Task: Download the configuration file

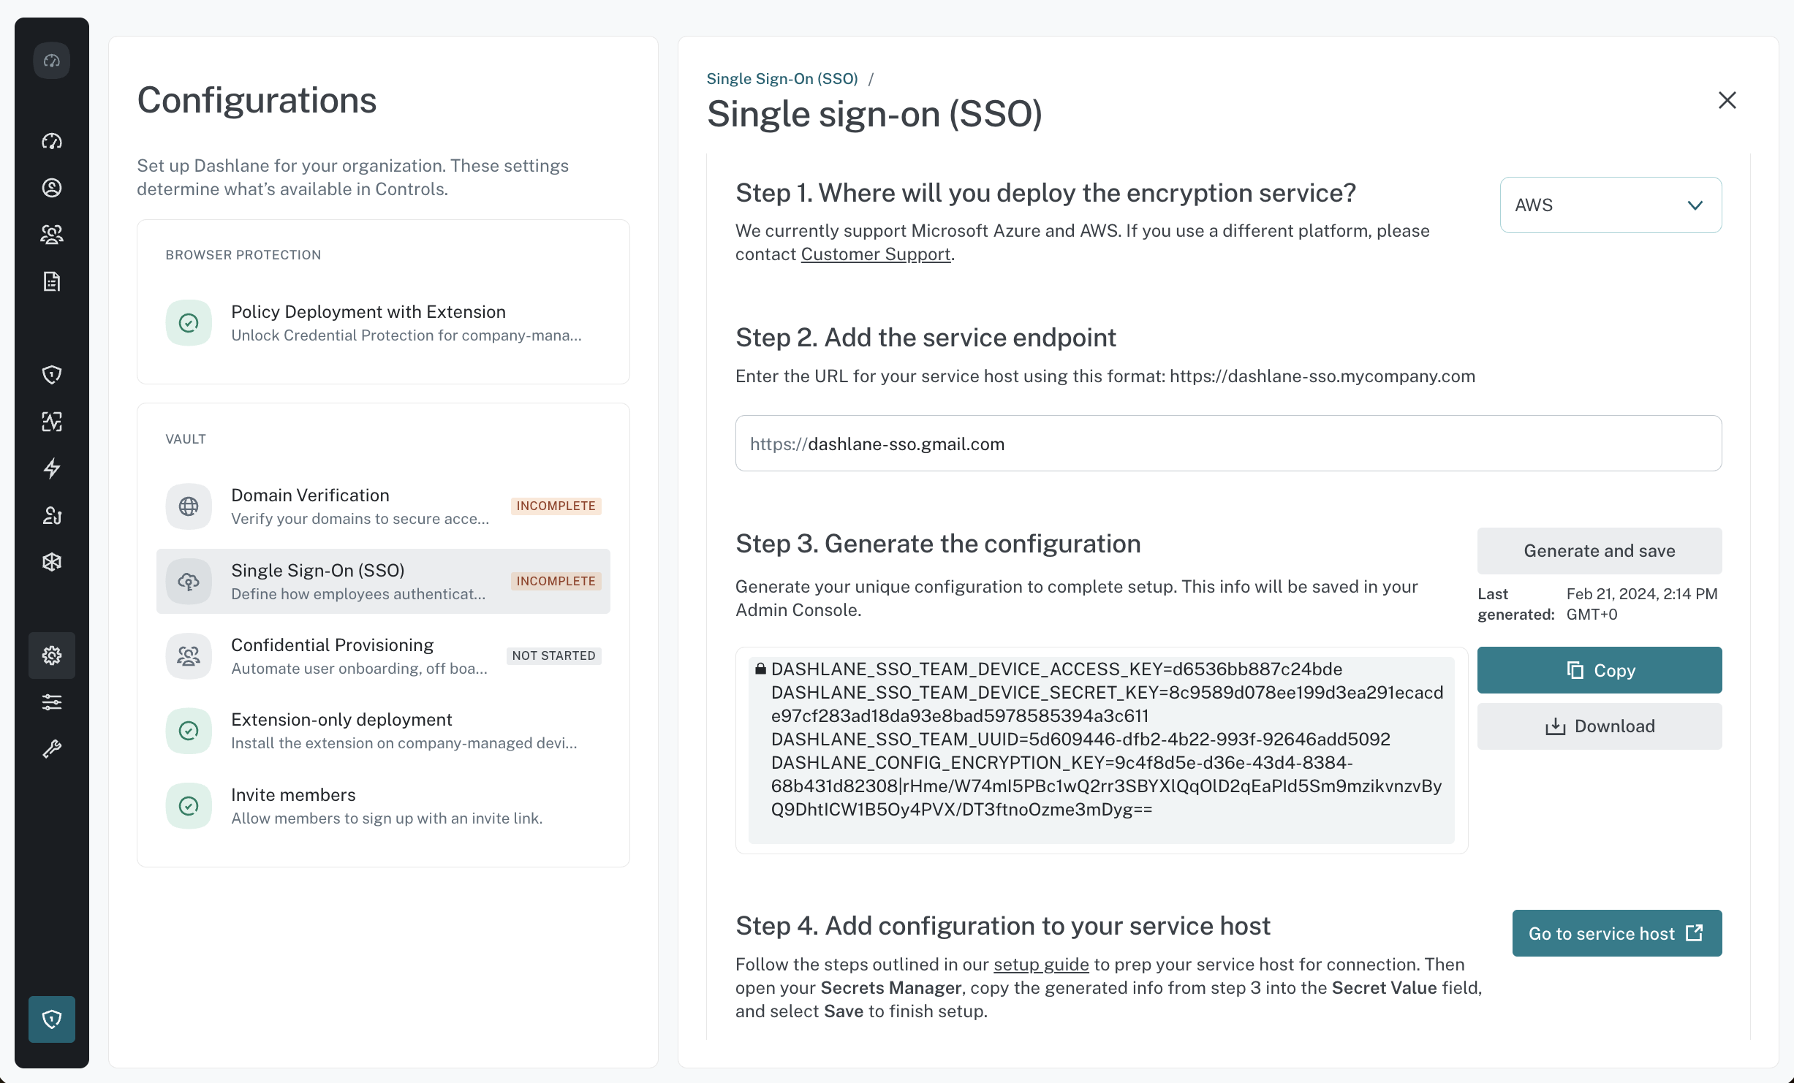Action: coord(1600,726)
